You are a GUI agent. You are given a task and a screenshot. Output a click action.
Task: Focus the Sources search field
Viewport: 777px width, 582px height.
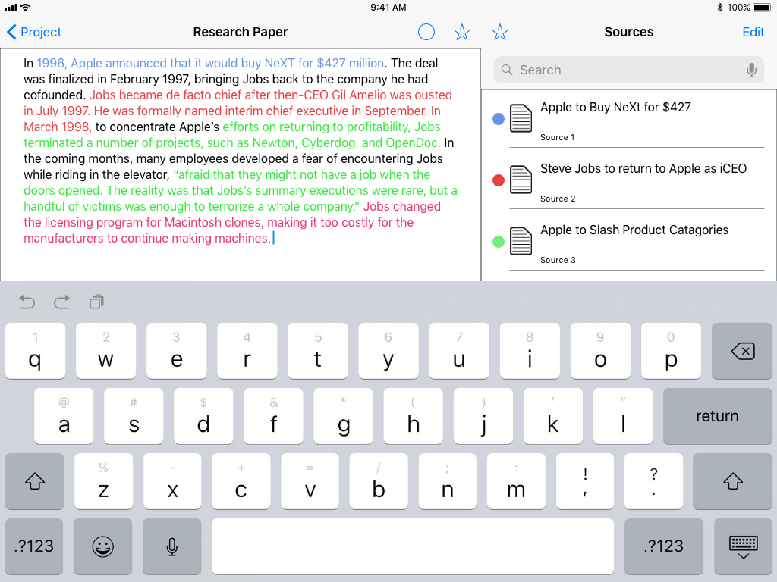[x=628, y=70]
